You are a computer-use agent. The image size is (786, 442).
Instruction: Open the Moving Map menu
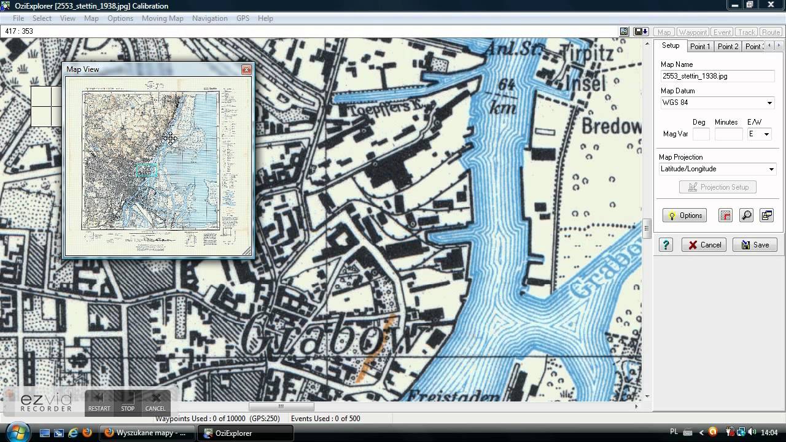163,18
